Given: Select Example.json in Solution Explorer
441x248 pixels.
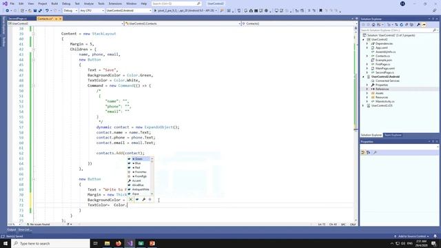Looking at the screenshot, I should [x=383, y=60].
